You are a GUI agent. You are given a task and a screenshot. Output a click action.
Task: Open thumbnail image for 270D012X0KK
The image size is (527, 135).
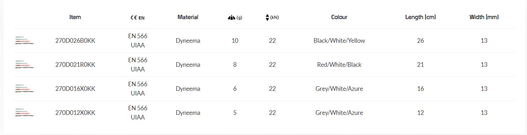click(24, 113)
